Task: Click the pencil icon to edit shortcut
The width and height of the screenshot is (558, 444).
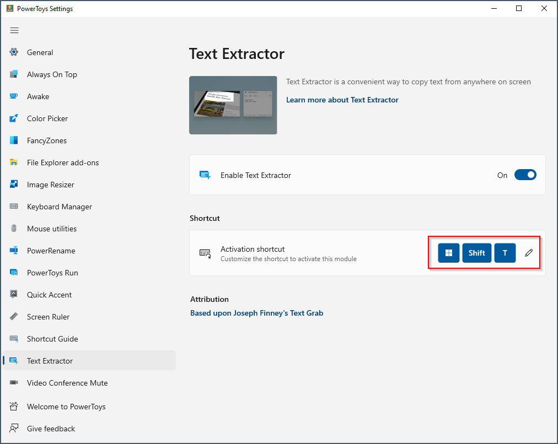Action: (528, 252)
